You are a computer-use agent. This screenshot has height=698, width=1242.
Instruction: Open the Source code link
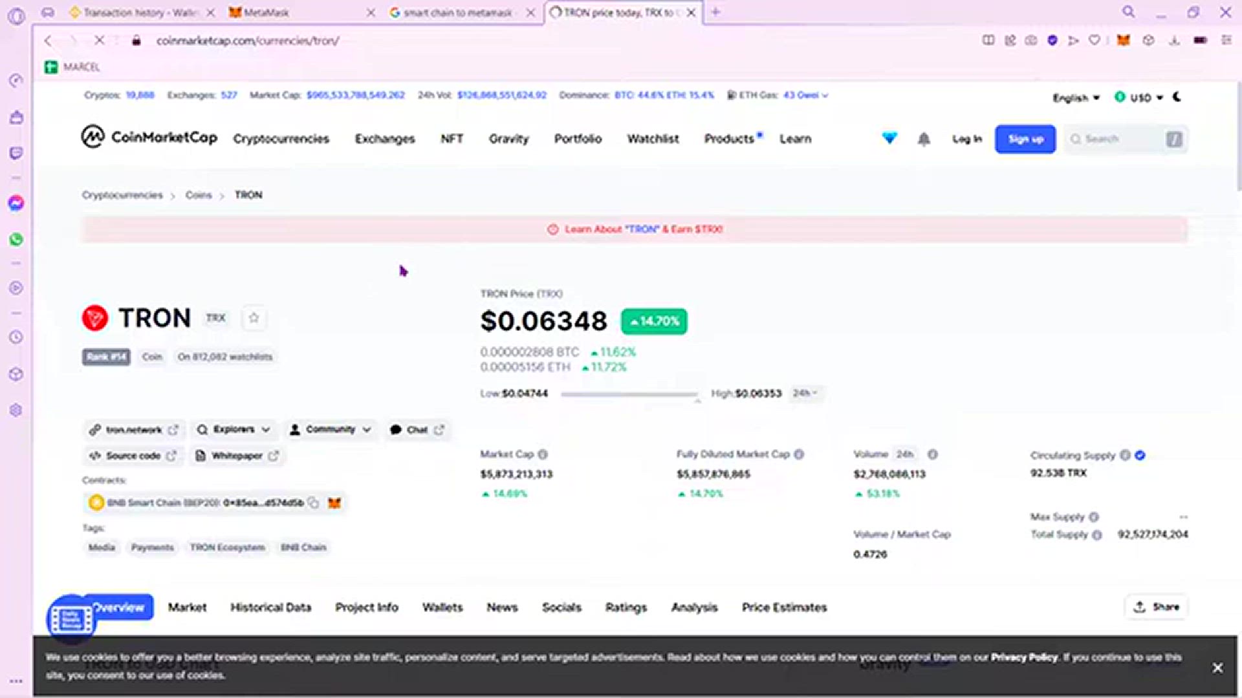(x=133, y=456)
